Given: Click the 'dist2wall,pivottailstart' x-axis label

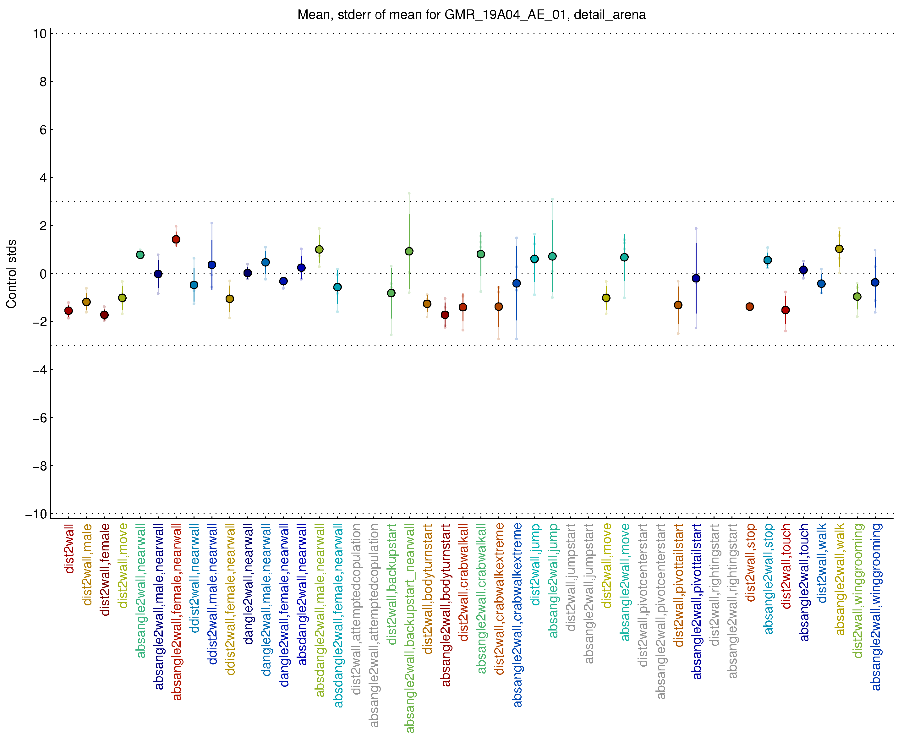Looking at the screenshot, I should [678, 586].
